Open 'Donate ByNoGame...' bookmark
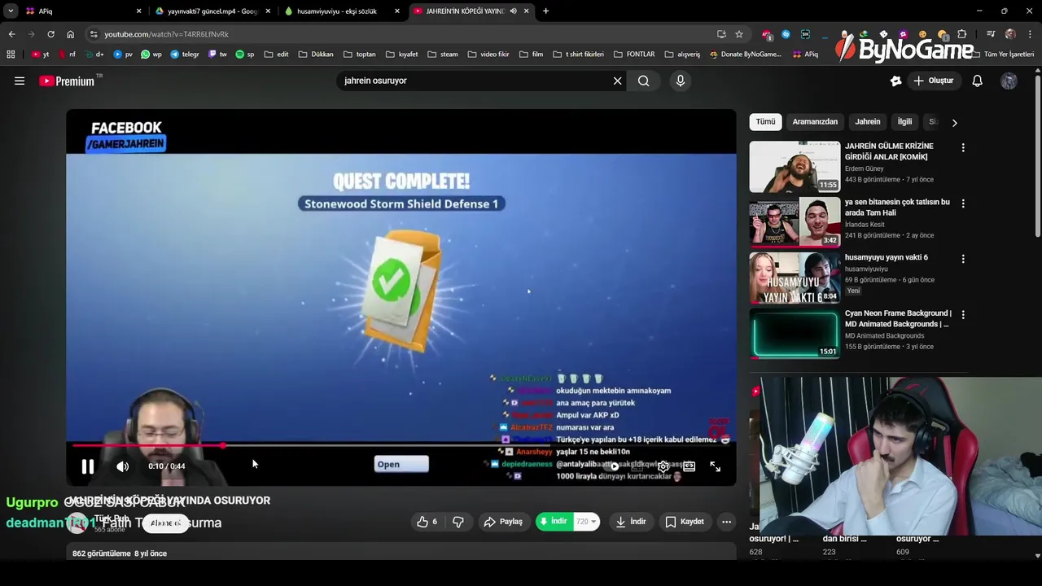This screenshot has height=586, width=1042. [x=745, y=55]
